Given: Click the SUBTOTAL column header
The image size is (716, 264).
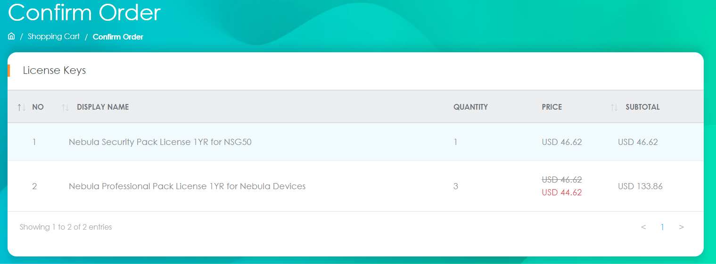Looking at the screenshot, I should [x=642, y=107].
